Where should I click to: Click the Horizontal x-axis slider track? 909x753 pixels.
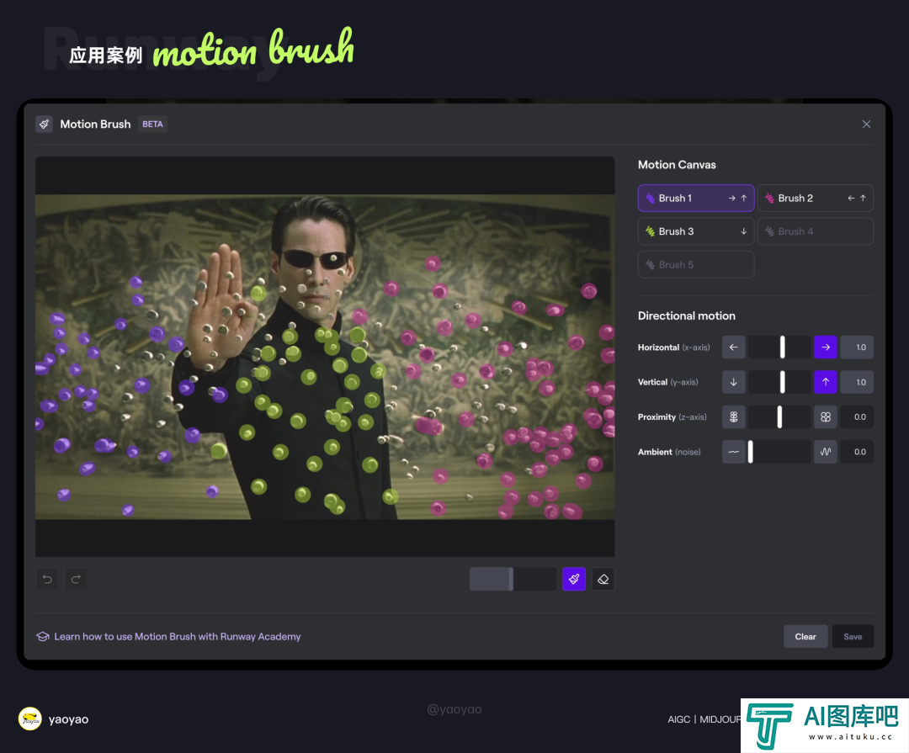pos(779,347)
